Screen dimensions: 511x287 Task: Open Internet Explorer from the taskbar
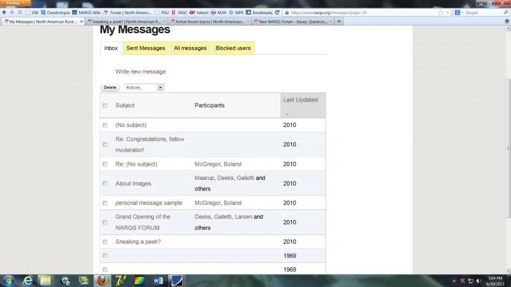(28, 280)
